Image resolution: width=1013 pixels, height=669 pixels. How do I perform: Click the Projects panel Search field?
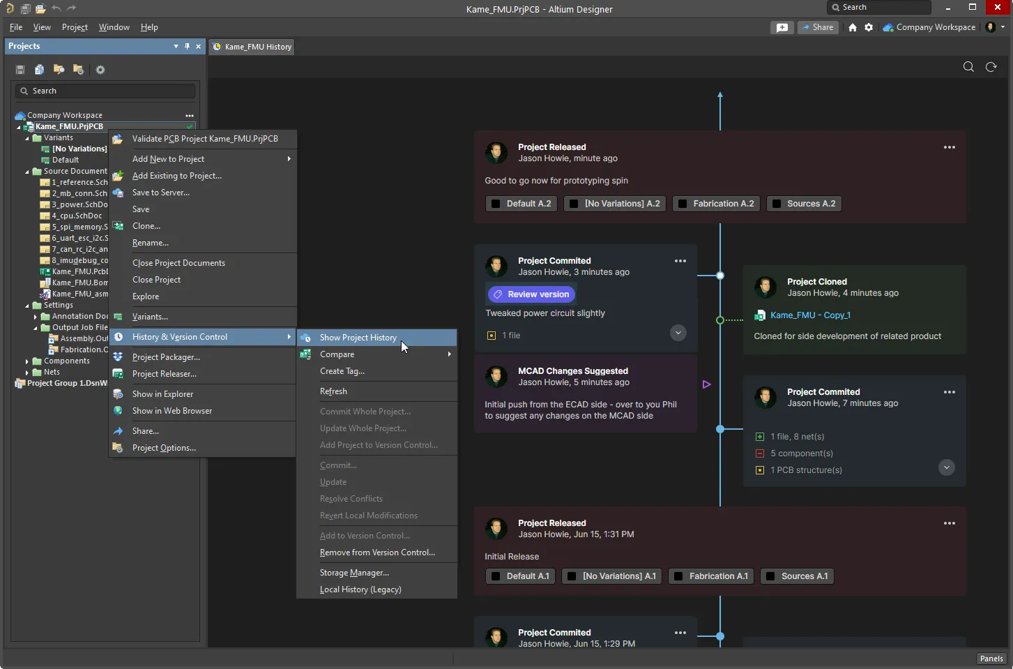[x=105, y=91]
